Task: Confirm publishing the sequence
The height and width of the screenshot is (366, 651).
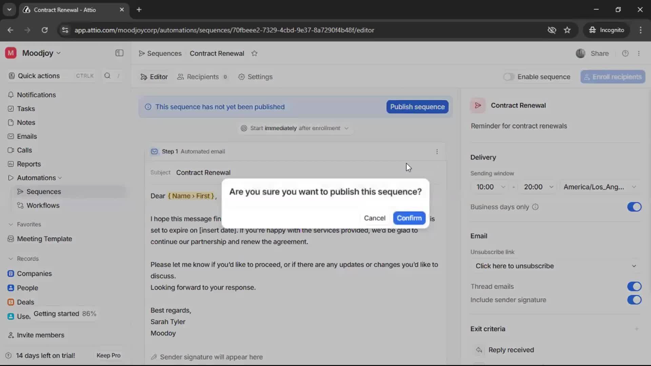Action: coord(409,218)
